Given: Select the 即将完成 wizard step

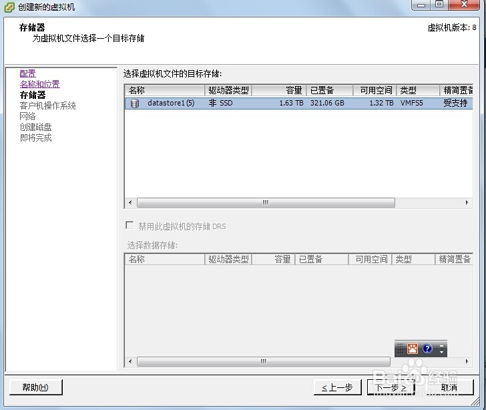Looking at the screenshot, I should coord(35,138).
